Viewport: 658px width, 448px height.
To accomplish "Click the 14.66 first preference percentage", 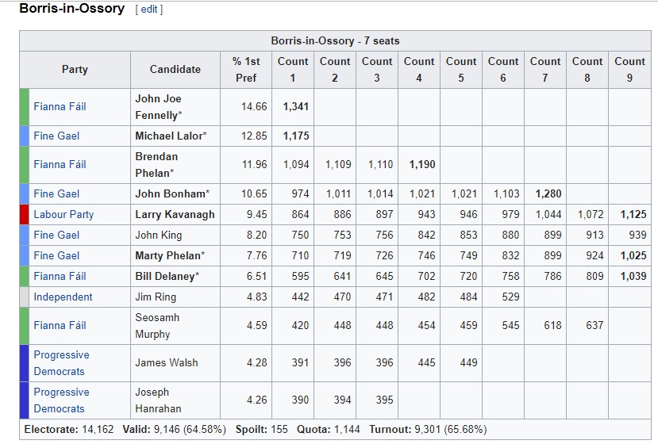I will click(x=254, y=107).
